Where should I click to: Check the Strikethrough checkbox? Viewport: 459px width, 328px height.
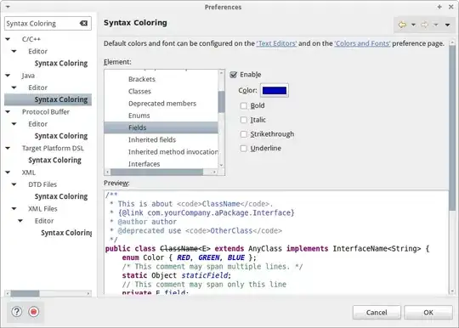(244, 134)
